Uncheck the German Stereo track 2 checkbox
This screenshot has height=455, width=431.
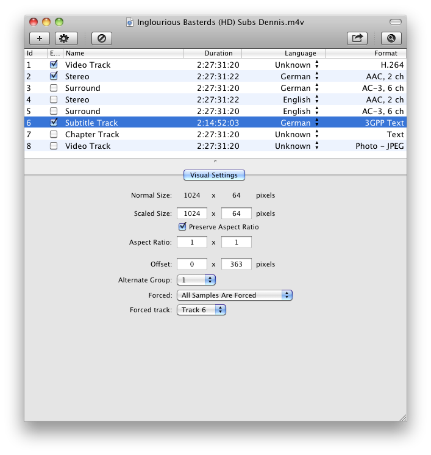[x=54, y=76]
